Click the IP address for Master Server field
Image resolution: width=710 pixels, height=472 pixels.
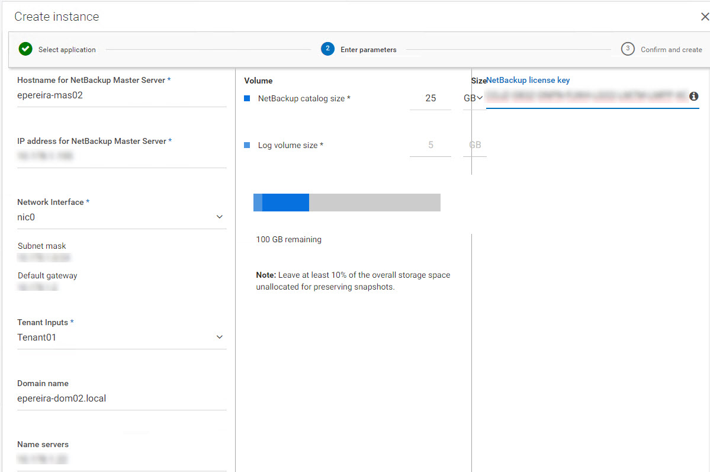point(121,156)
